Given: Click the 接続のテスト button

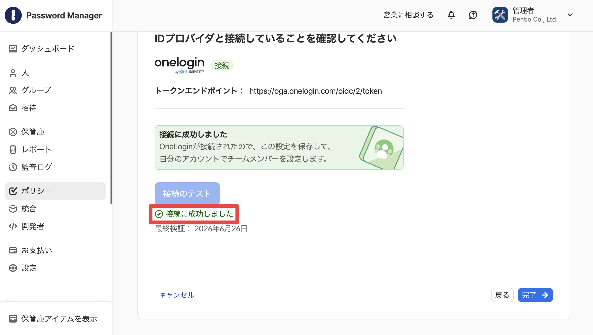Looking at the screenshot, I should [187, 193].
